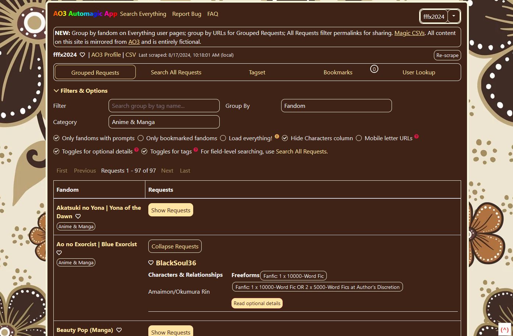Toggle Hide Characters column
This screenshot has width=513, height=336.
(x=285, y=138)
